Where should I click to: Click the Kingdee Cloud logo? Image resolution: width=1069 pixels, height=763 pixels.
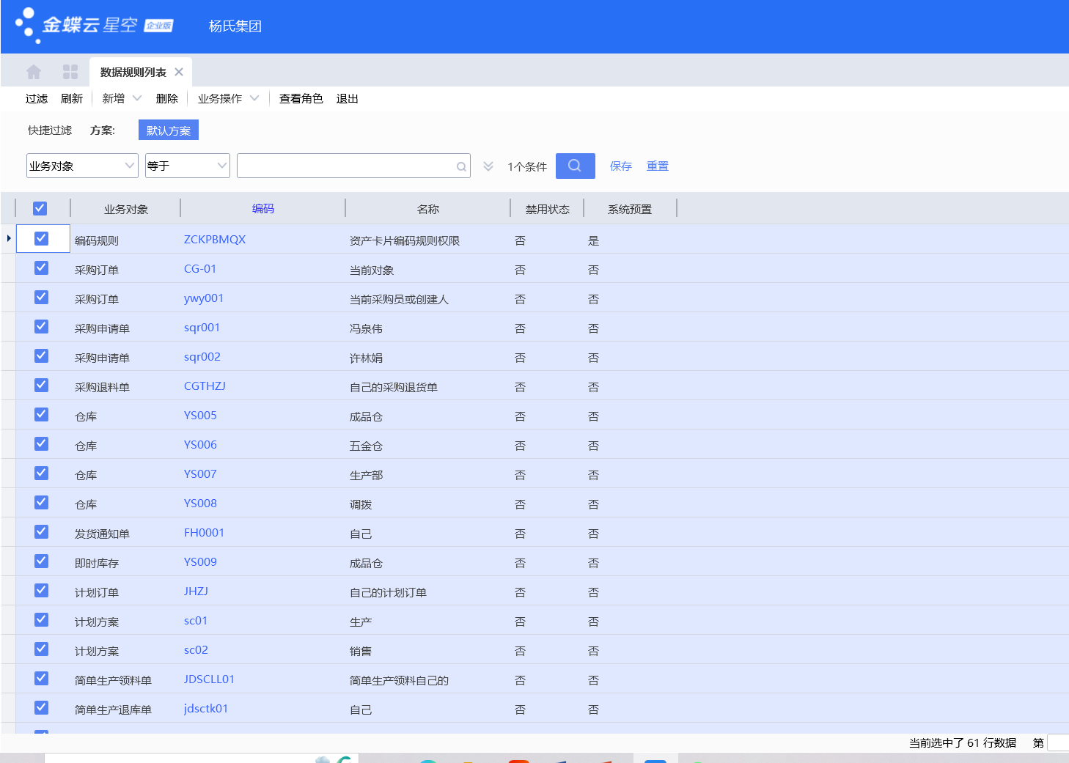pyautogui.click(x=94, y=26)
